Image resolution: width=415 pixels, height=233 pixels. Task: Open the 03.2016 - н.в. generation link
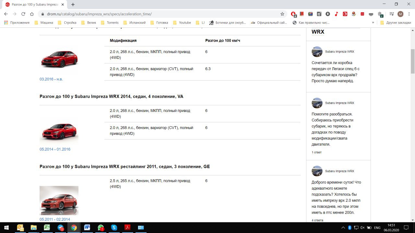point(51,79)
